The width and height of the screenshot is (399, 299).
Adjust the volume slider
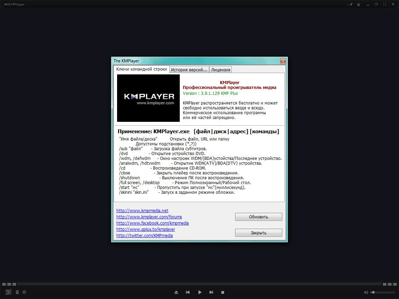[x=383, y=292]
